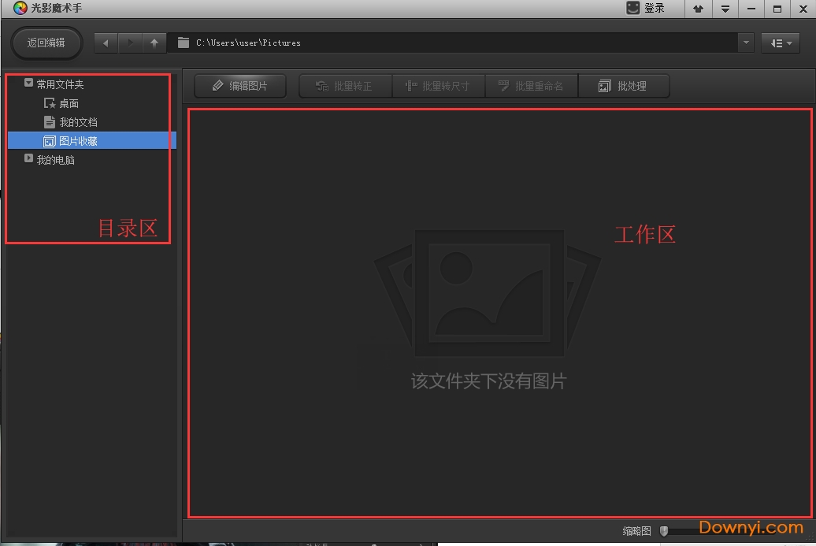Select 图片收藏 in the folder tree
The image size is (816, 546).
point(78,141)
